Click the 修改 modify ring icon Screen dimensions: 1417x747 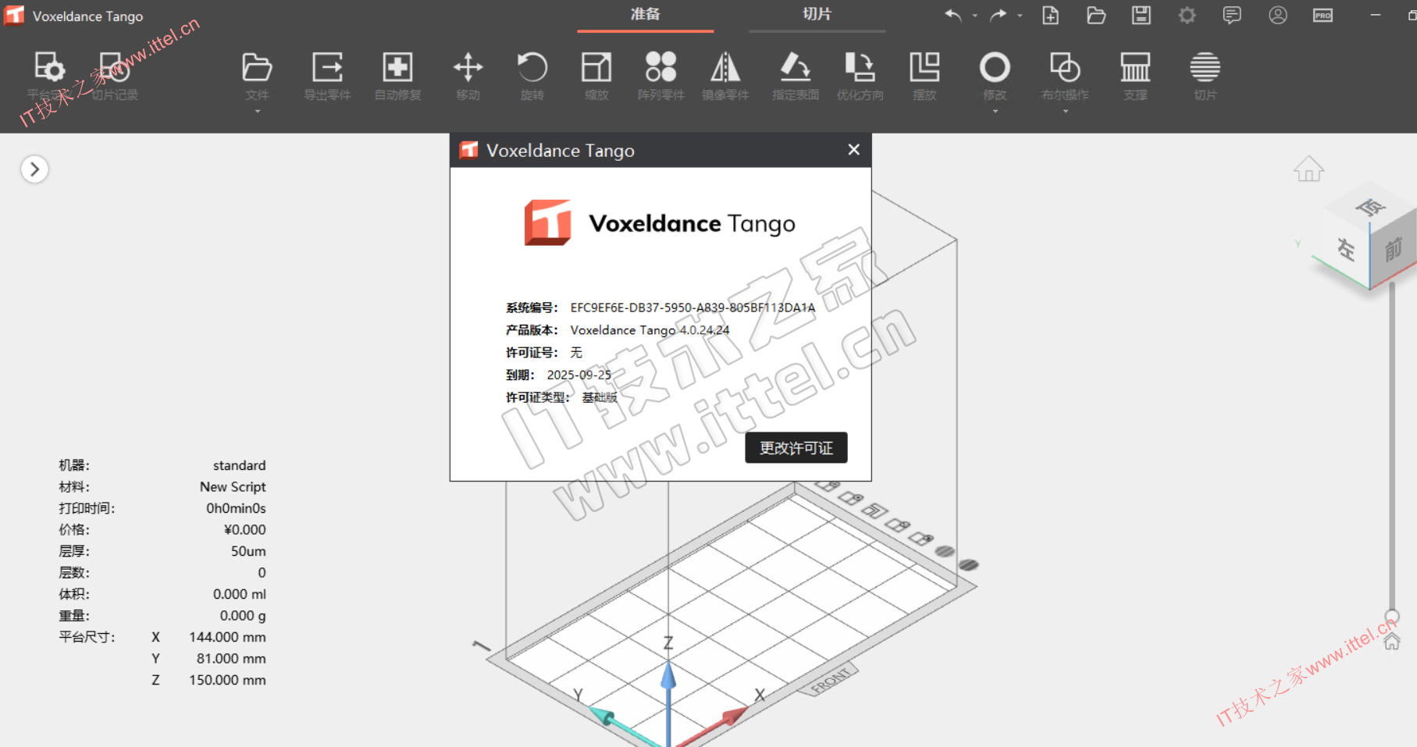click(x=995, y=67)
